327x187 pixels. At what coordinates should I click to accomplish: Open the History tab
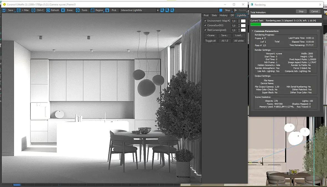point(223,15)
